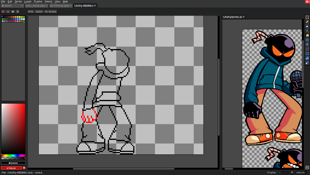Click the Frame number field

pos(283,173)
